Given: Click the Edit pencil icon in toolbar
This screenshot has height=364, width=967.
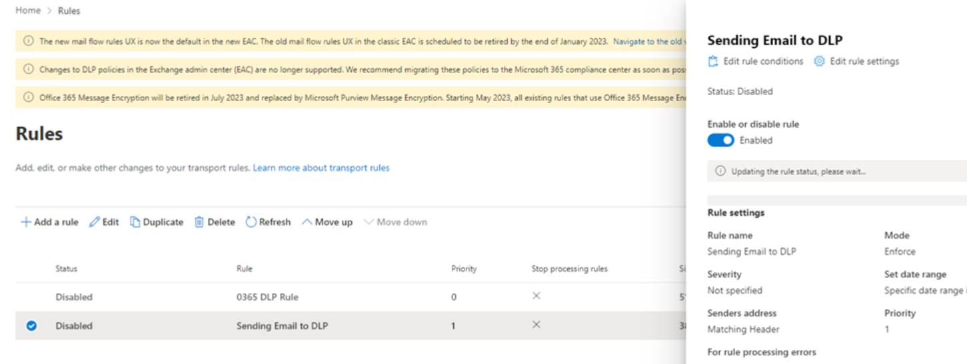Looking at the screenshot, I should tap(95, 222).
